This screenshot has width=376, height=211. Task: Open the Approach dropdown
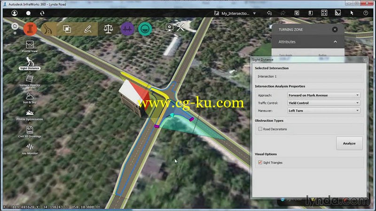tap(324, 95)
